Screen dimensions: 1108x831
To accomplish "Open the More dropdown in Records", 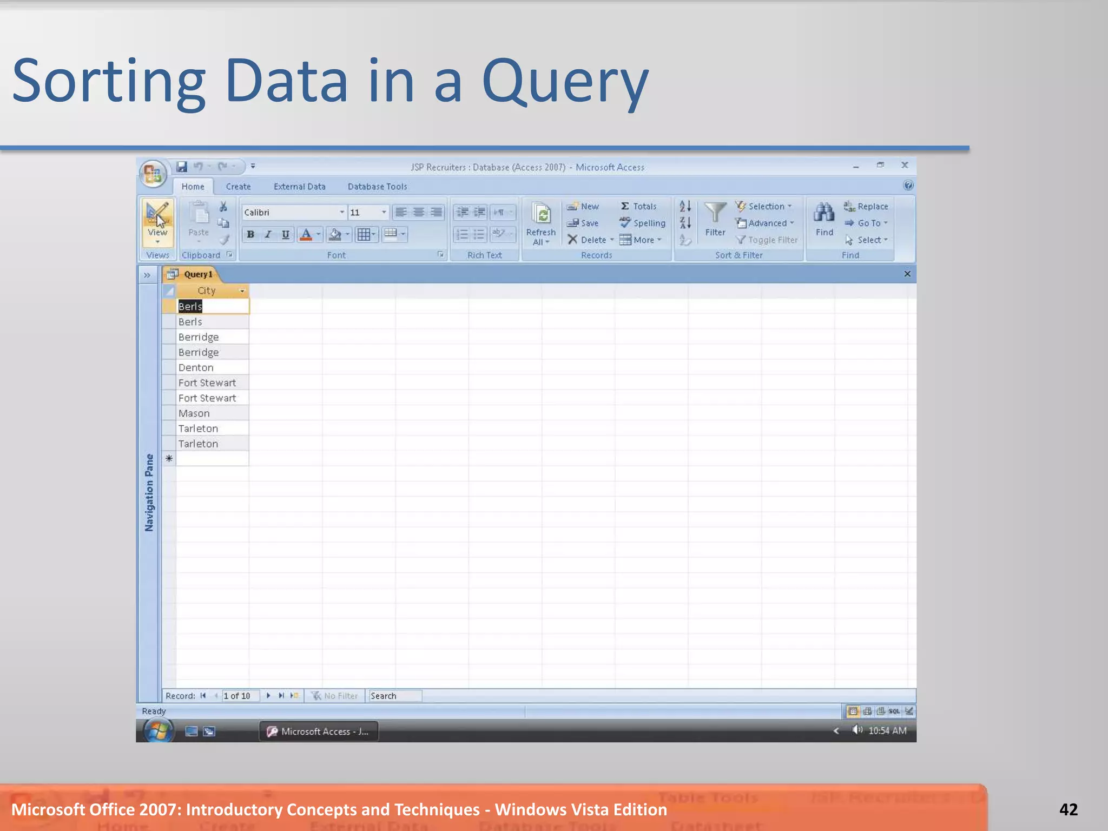I will coord(641,240).
